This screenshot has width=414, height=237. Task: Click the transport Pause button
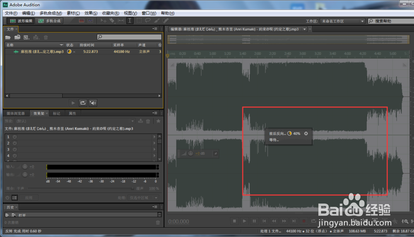click(x=254, y=221)
